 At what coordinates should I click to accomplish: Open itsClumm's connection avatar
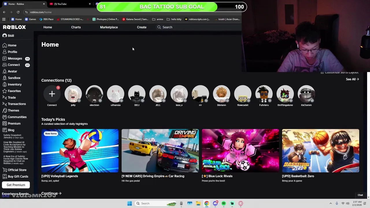click(x=306, y=94)
